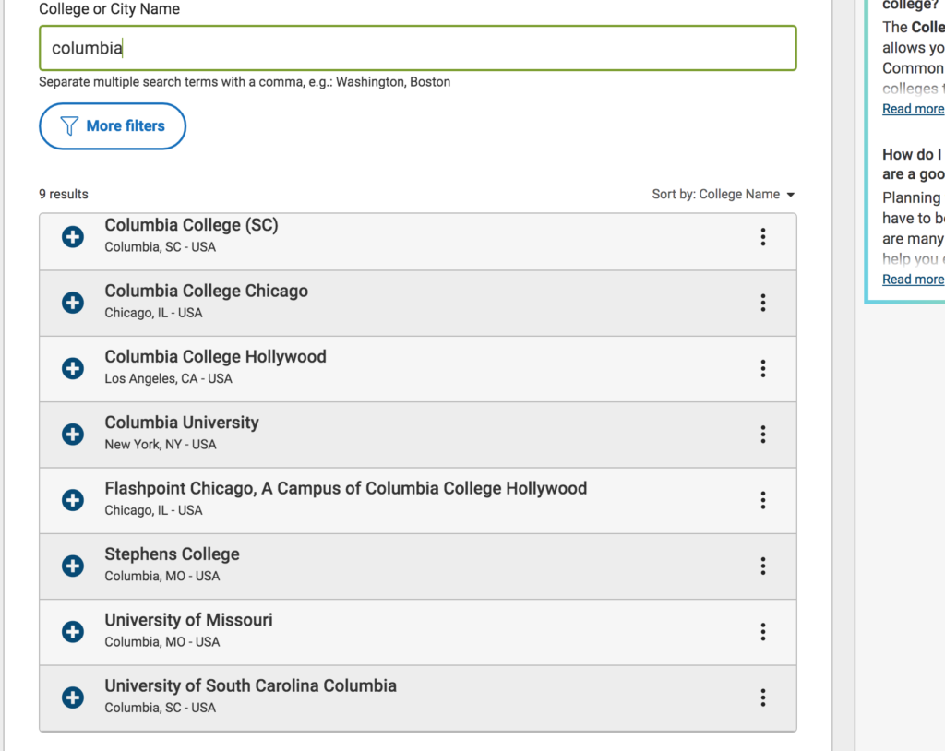945x751 pixels.
Task: Select Columbia College Chicago title text
Action: click(206, 291)
